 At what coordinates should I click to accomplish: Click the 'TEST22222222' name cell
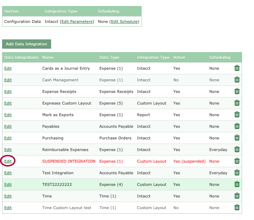pyautogui.click(x=57, y=184)
